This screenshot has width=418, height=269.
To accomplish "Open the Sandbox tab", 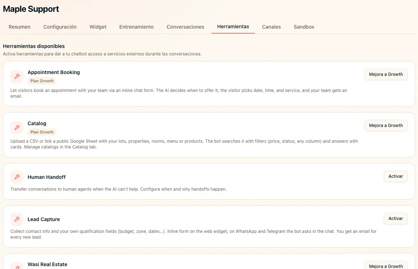I will pyautogui.click(x=304, y=27).
